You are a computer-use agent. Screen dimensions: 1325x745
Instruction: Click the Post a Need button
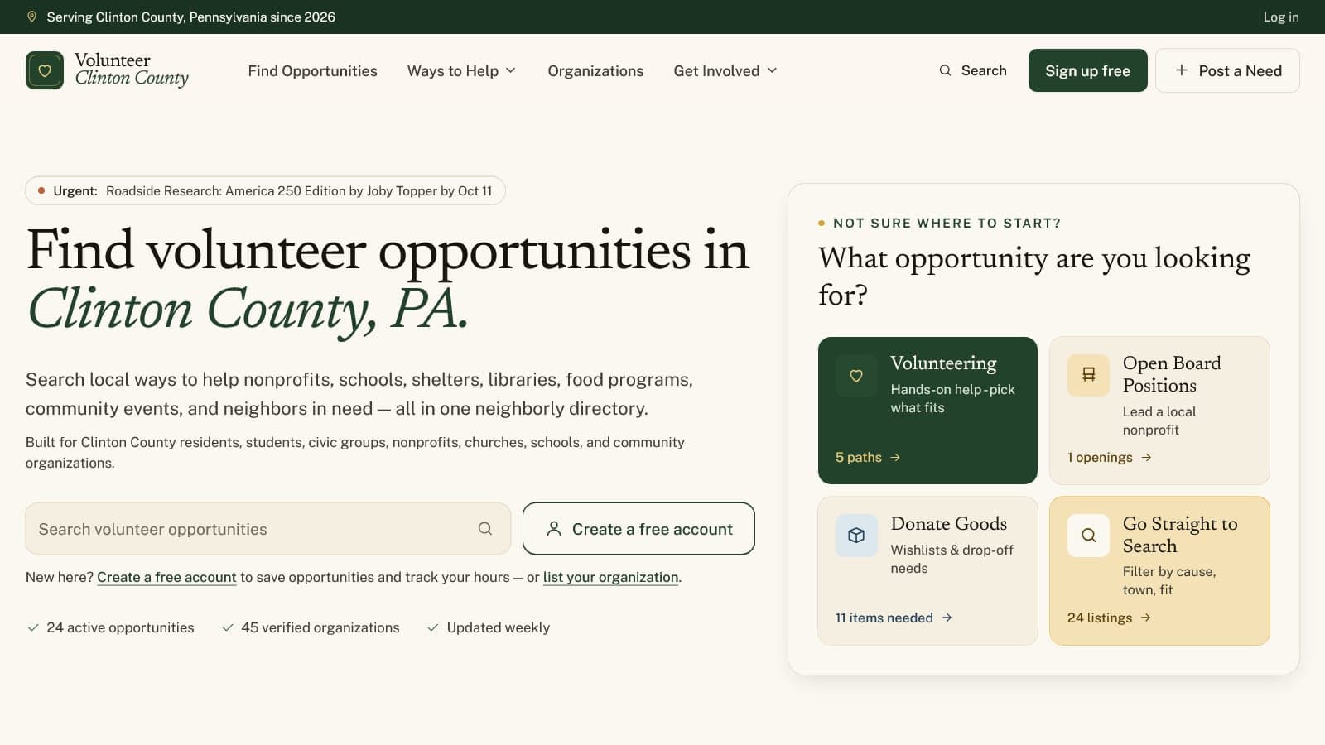click(x=1227, y=70)
